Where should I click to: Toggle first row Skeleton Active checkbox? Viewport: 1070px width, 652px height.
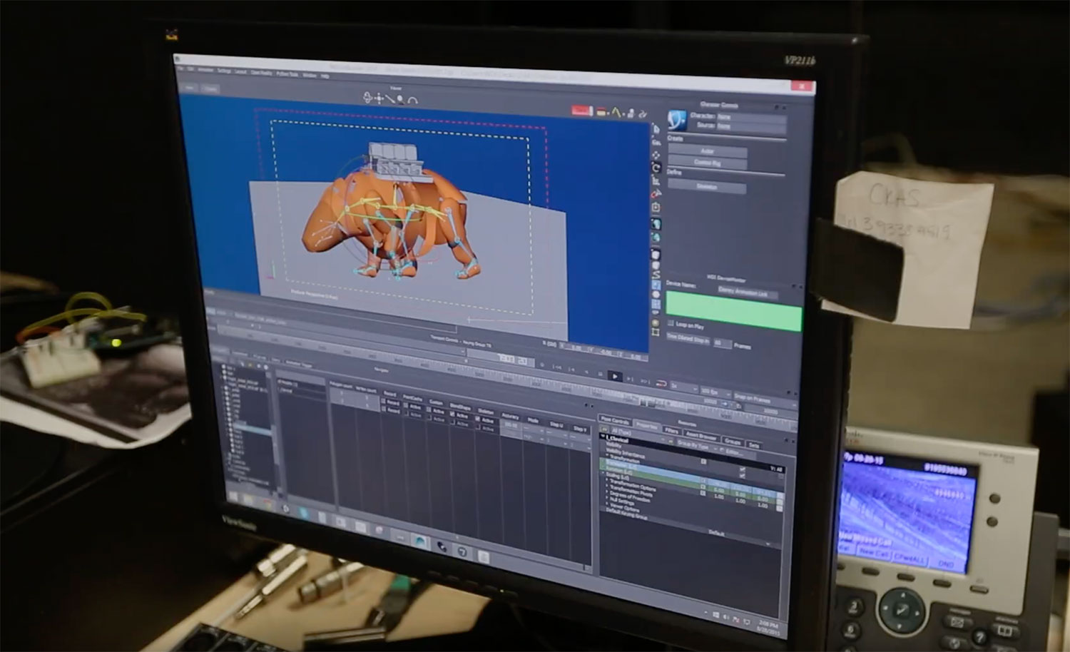(477, 419)
